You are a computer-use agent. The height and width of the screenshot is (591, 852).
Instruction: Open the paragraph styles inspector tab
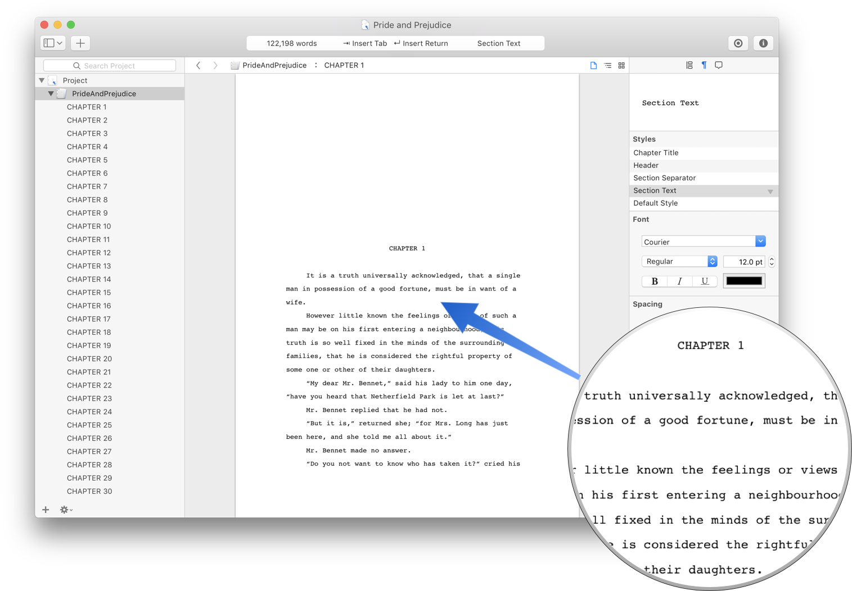click(x=704, y=65)
